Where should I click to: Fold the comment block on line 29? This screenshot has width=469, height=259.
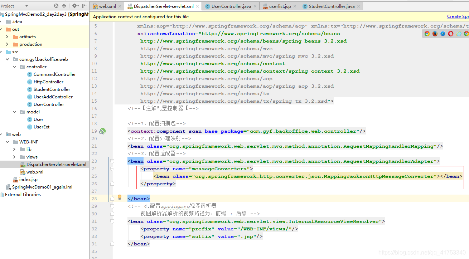(x=112, y=206)
